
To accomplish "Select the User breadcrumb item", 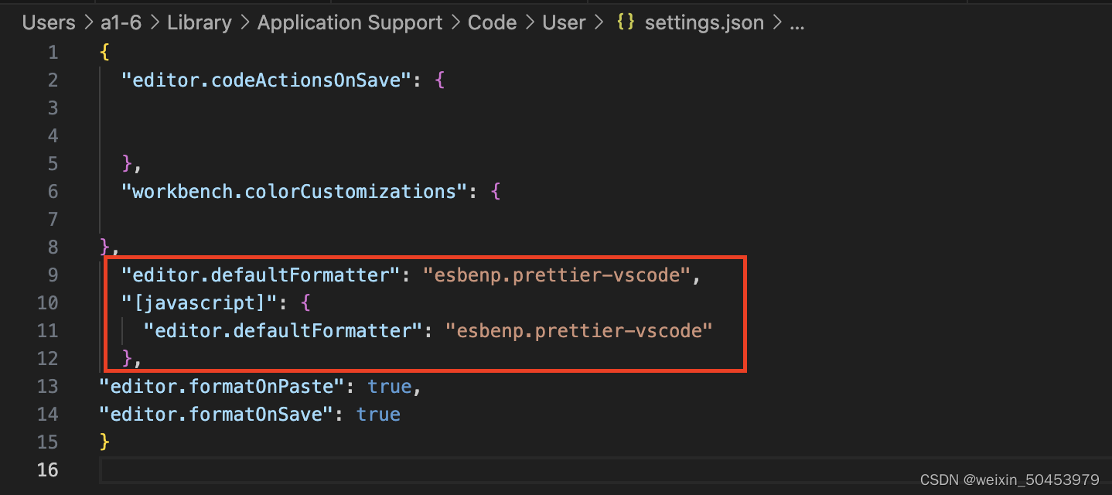I will pos(564,22).
